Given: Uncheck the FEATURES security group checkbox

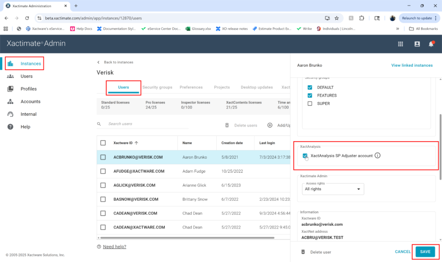Looking at the screenshot, I should coord(310,95).
